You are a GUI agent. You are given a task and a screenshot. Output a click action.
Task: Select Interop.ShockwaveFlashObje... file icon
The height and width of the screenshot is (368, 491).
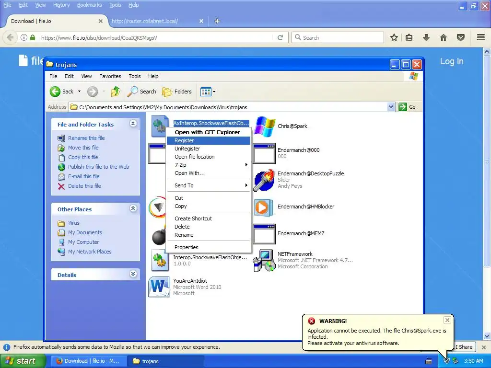pyautogui.click(x=160, y=260)
